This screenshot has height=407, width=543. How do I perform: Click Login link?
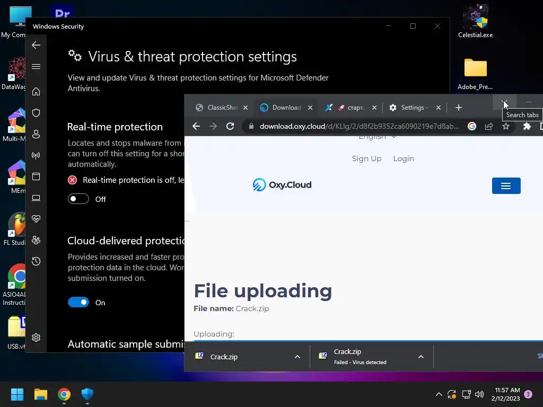point(404,158)
